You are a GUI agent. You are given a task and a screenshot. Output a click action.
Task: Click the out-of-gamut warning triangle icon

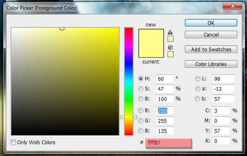tap(170, 32)
